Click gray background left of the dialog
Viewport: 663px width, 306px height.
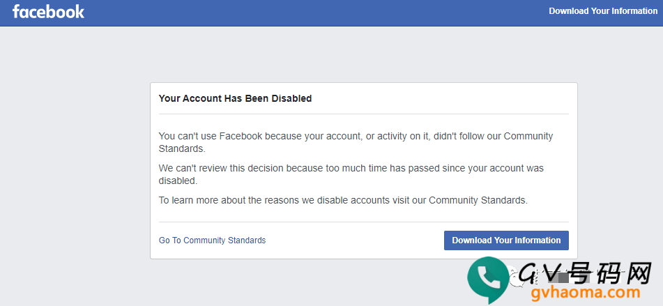[x=75, y=169]
